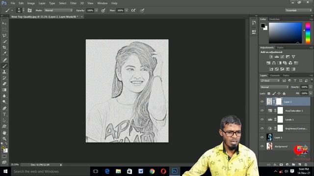314x176 pixels.
Task: Select the Spot Healing Brush tool
Action: [x=4, y=60]
